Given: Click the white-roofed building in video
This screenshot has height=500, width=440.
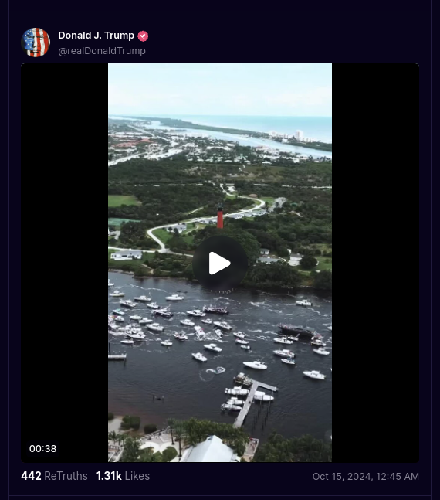Looking at the screenshot, I should click(210, 450).
